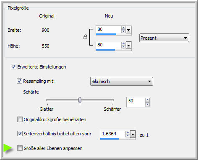Increase Breite value with up arrow

coord(123,28)
